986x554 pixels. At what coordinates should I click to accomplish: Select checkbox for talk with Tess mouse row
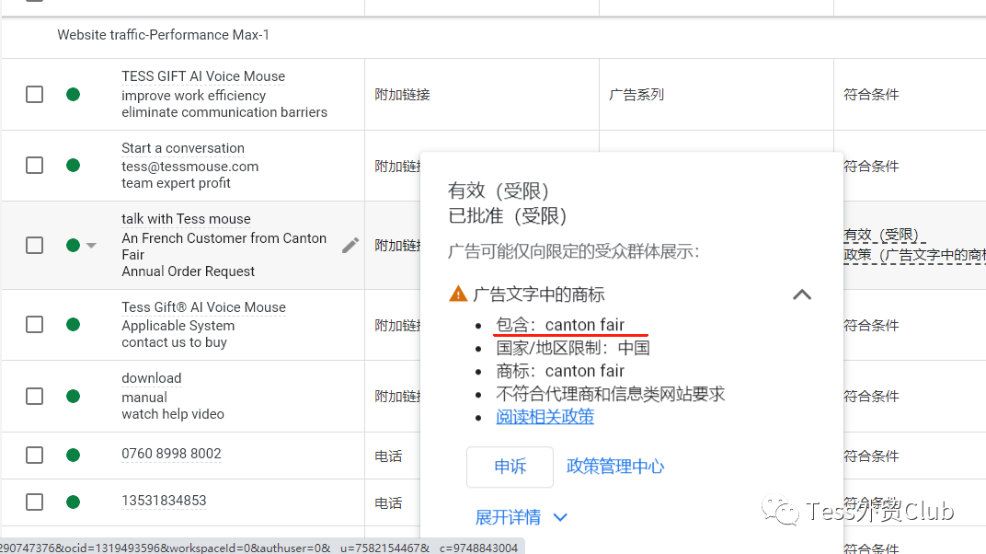34,245
